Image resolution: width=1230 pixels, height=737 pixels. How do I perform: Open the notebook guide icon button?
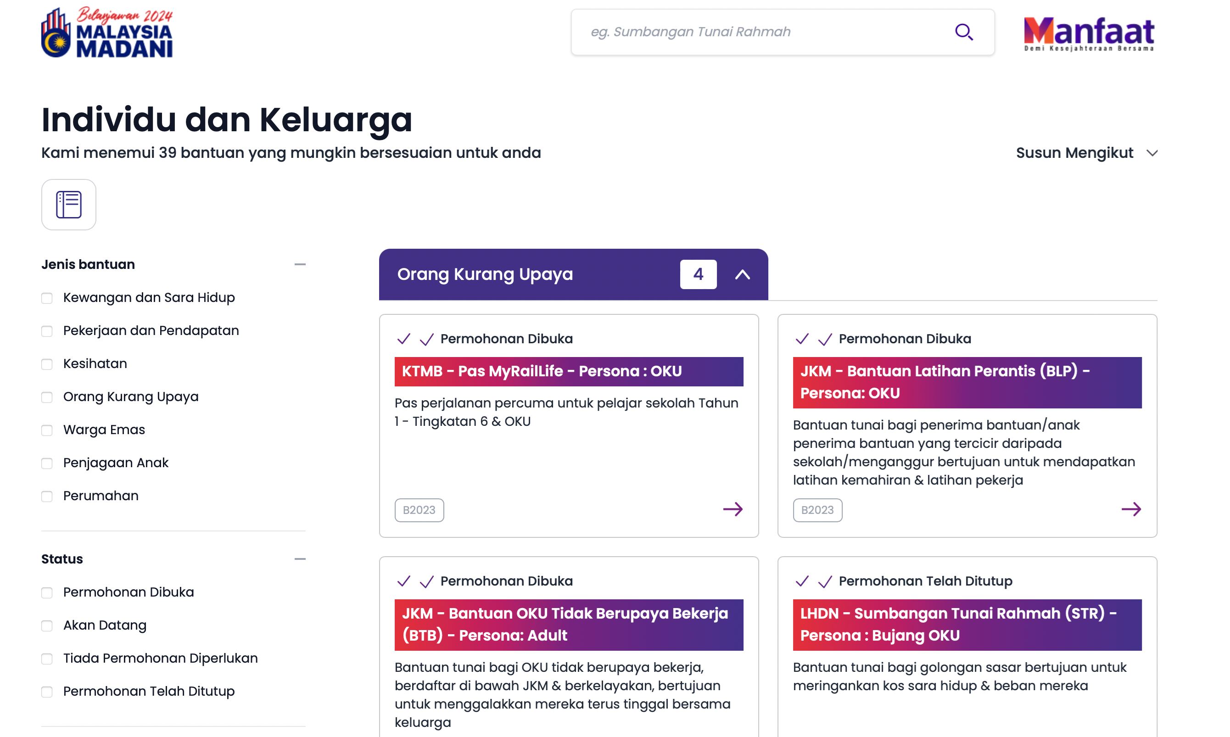point(68,204)
